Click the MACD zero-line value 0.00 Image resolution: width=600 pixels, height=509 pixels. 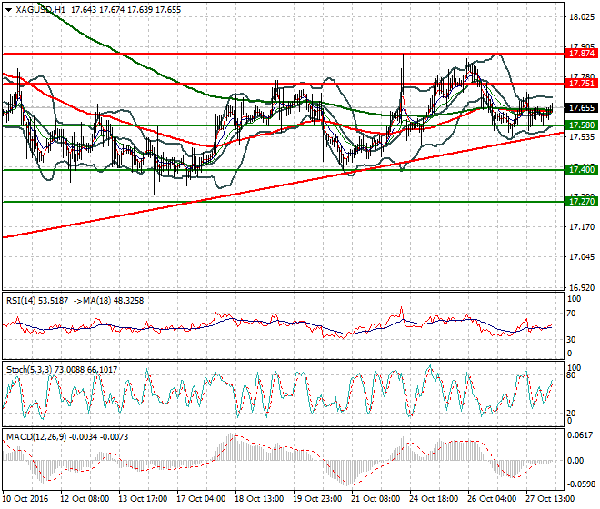click(x=575, y=461)
